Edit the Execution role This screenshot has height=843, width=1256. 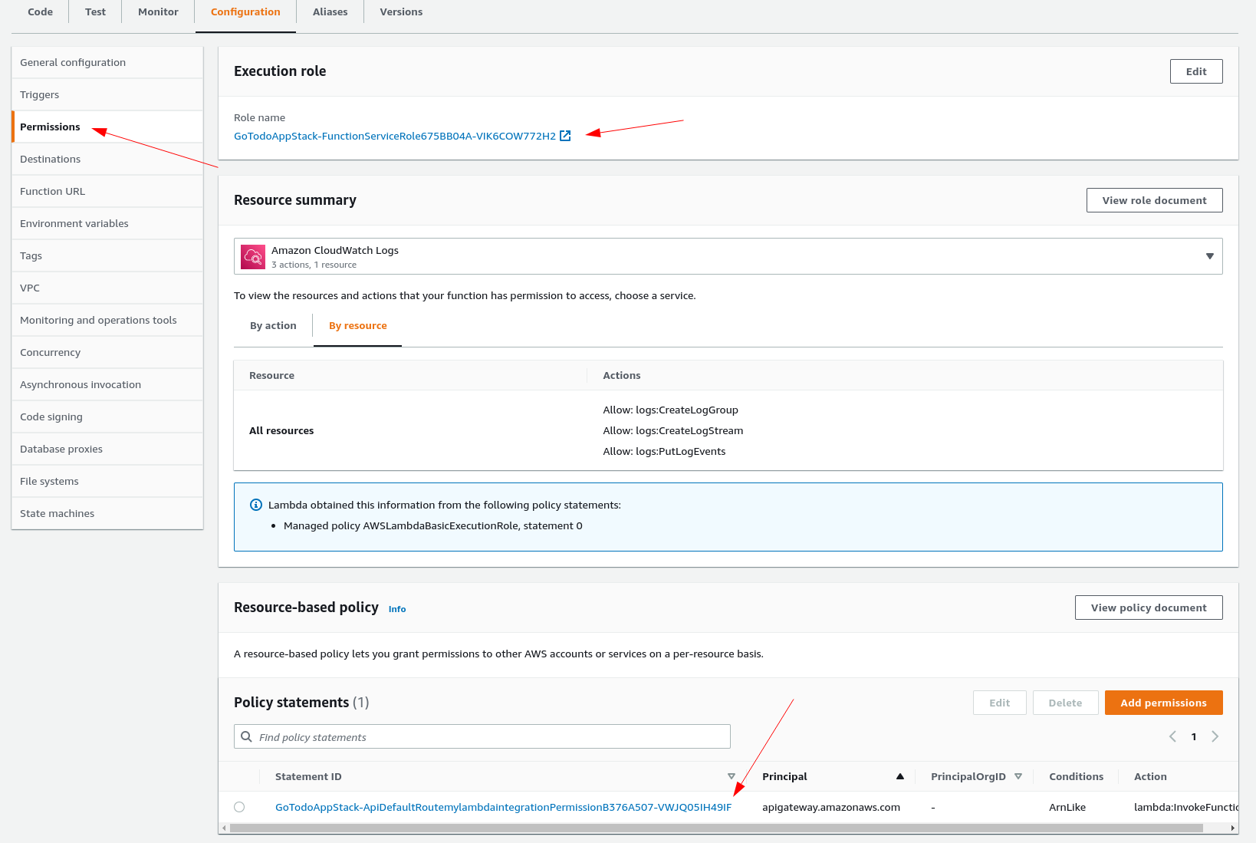click(1196, 71)
